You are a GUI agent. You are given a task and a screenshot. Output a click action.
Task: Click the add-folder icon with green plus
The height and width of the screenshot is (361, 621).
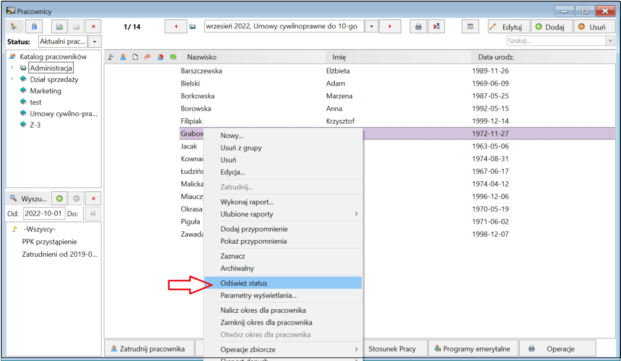[x=60, y=27]
